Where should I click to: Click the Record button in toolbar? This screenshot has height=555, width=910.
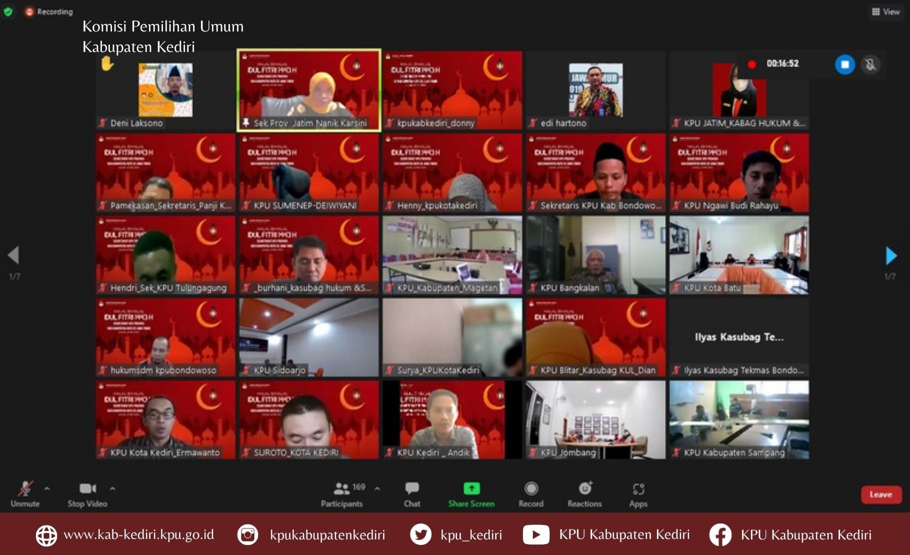[531, 494]
